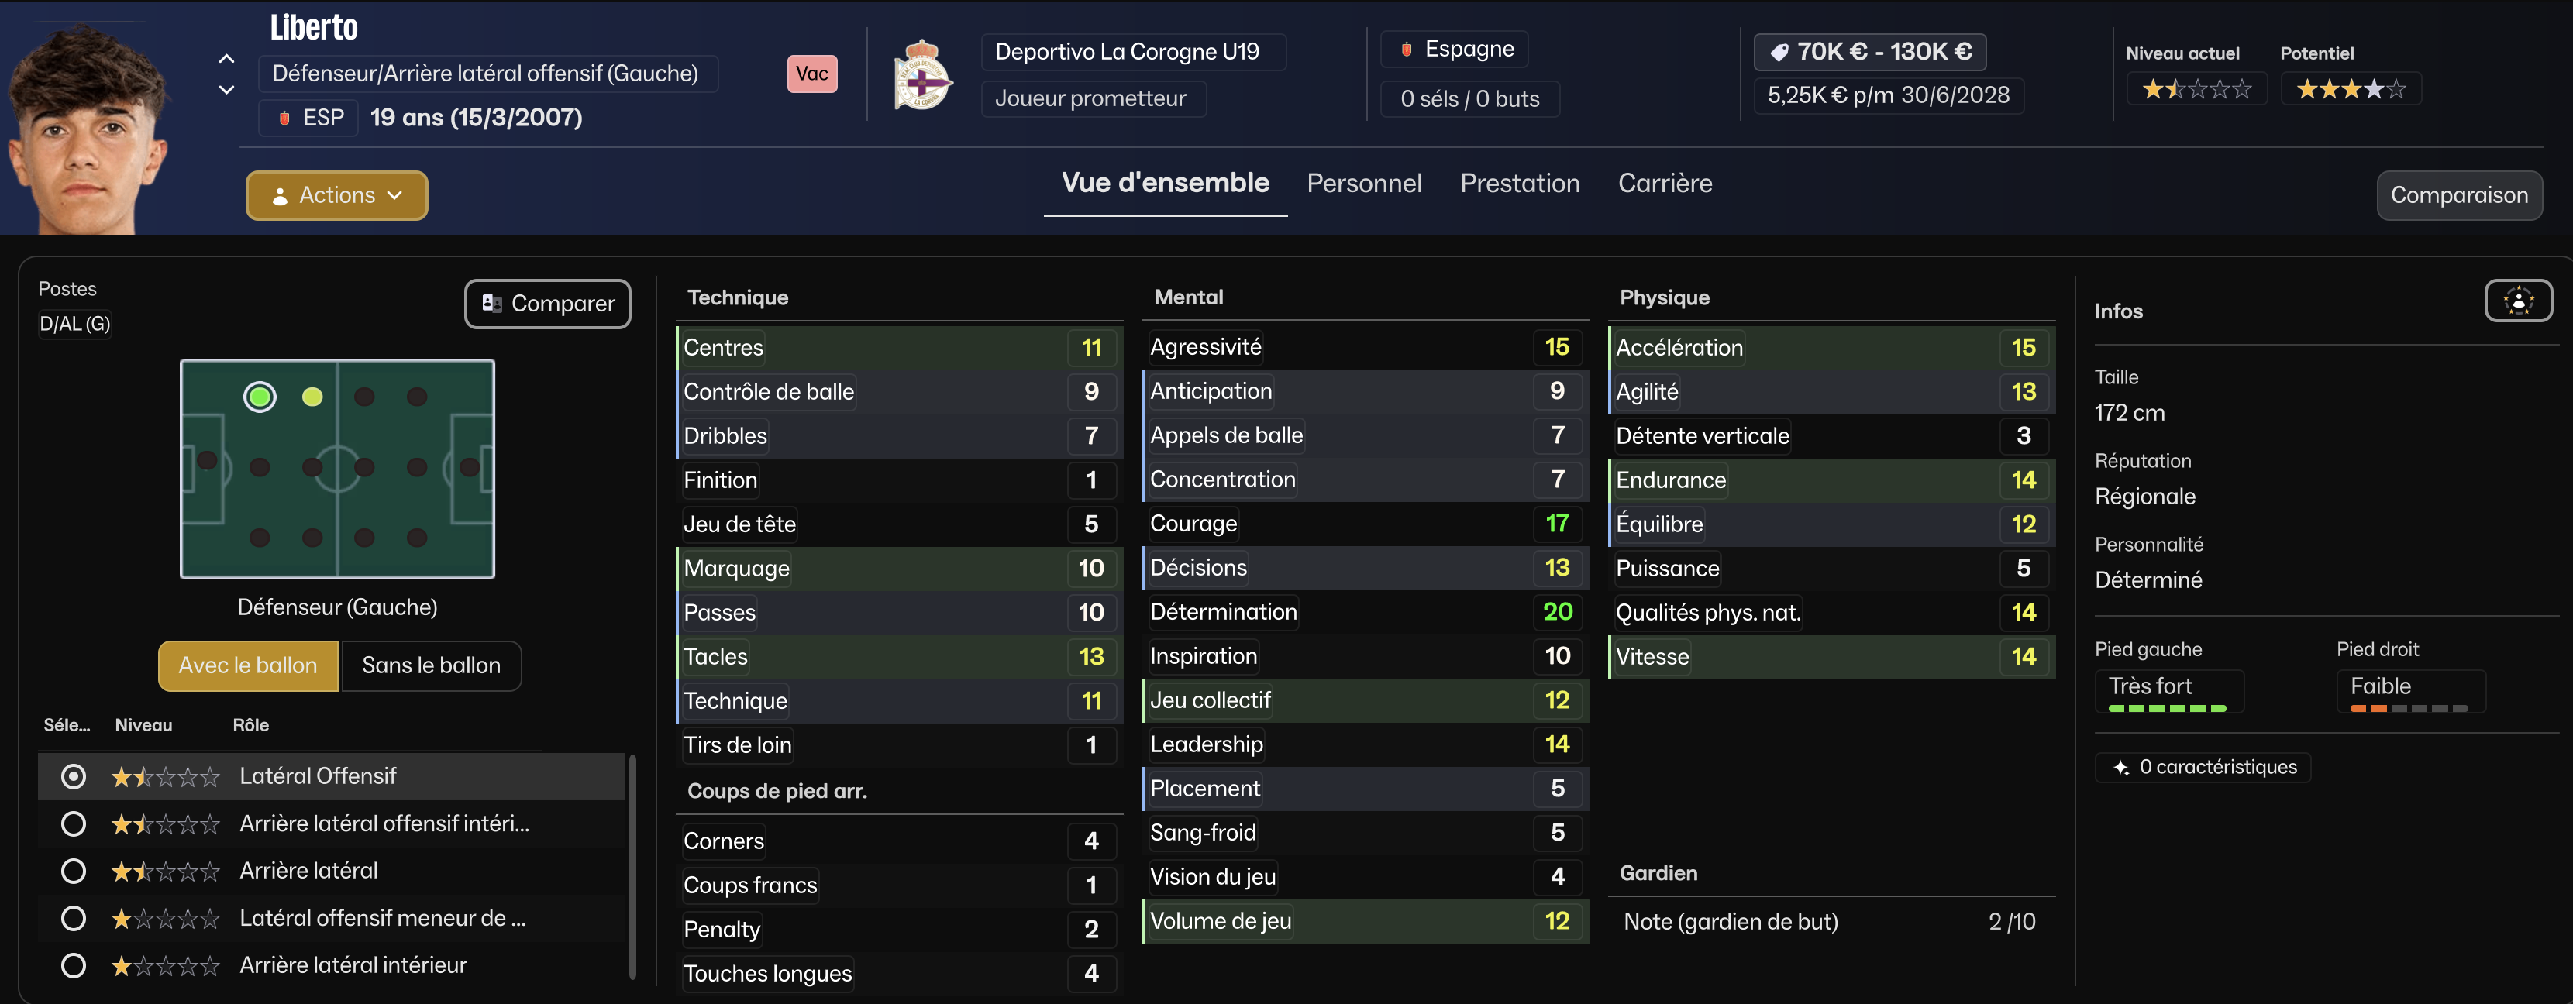Open the Carrière tab
Viewport: 2573px width, 1004px height.
(1664, 184)
